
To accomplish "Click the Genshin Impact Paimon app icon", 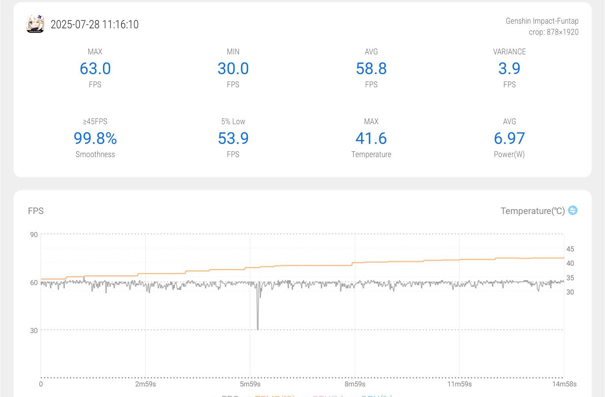I will (x=35, y=24).
